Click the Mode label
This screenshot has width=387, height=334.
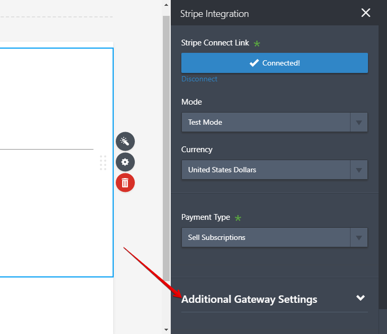pyautogui.click(x=191, y=102)
